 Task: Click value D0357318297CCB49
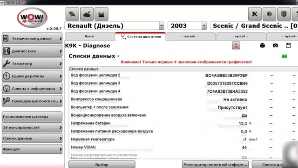point(227,84)
